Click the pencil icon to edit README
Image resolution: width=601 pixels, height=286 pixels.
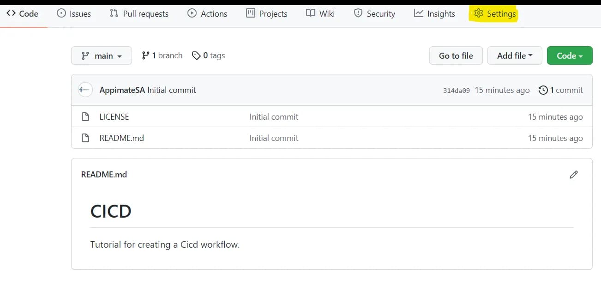coord(574,175)
